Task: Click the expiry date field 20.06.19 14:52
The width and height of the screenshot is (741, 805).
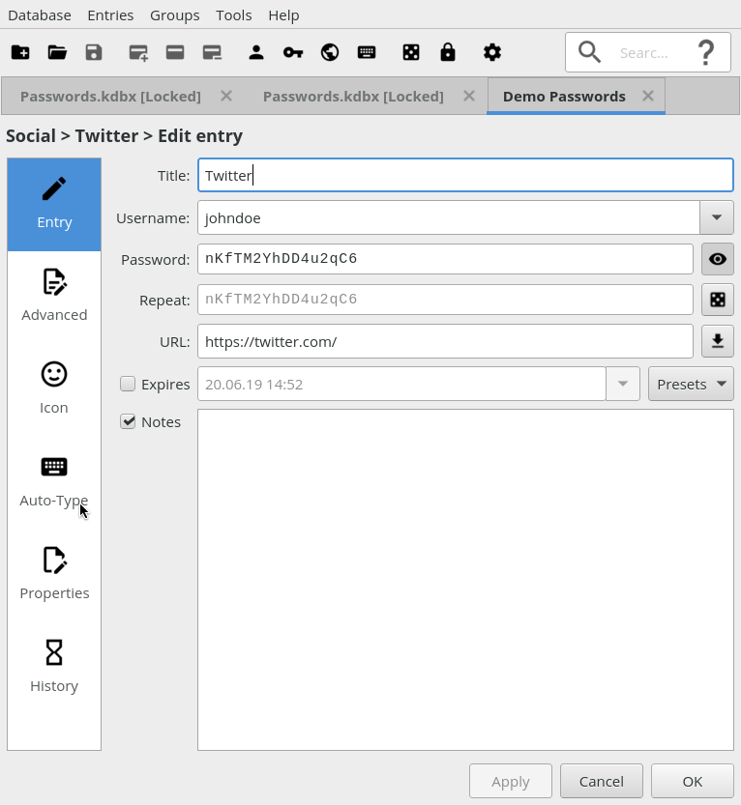Action: tap(401, 384)
